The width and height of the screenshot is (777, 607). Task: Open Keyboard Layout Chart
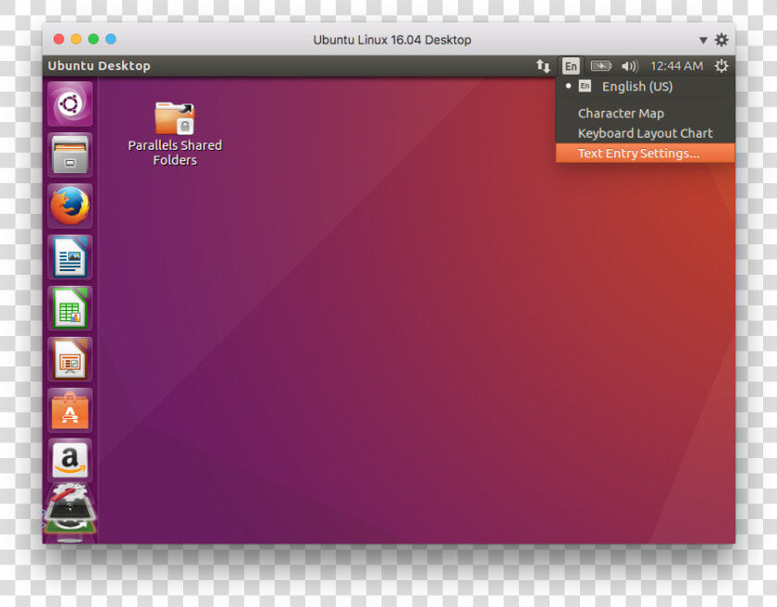pos(646,133)
